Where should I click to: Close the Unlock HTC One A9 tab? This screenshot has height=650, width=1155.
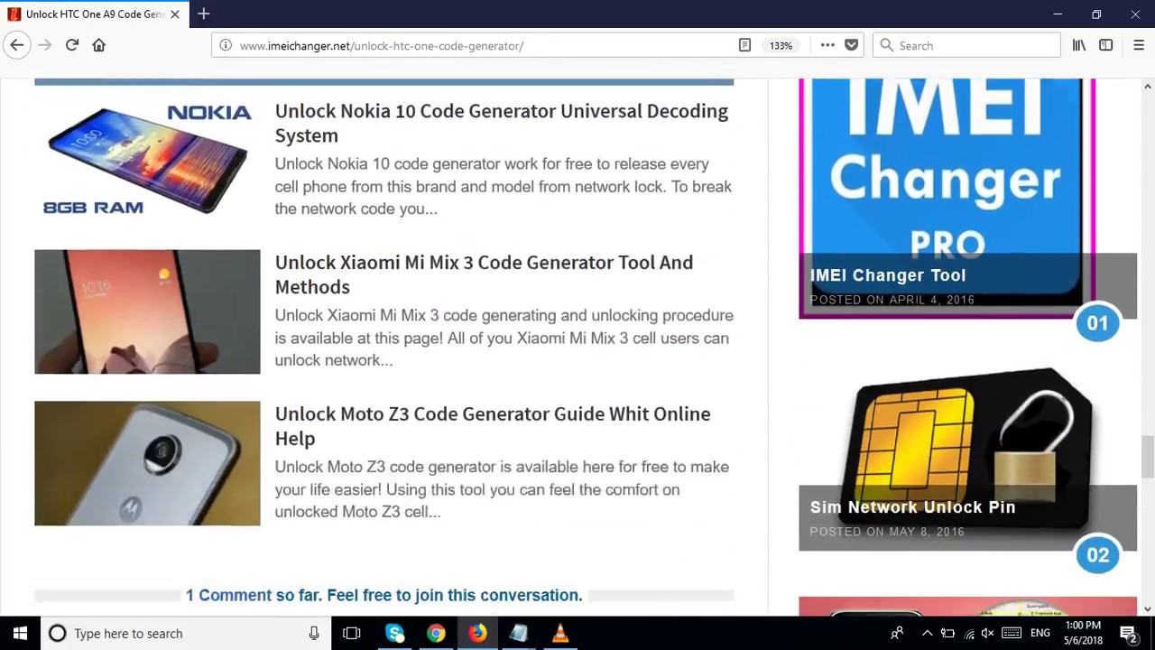pos(175,14)
